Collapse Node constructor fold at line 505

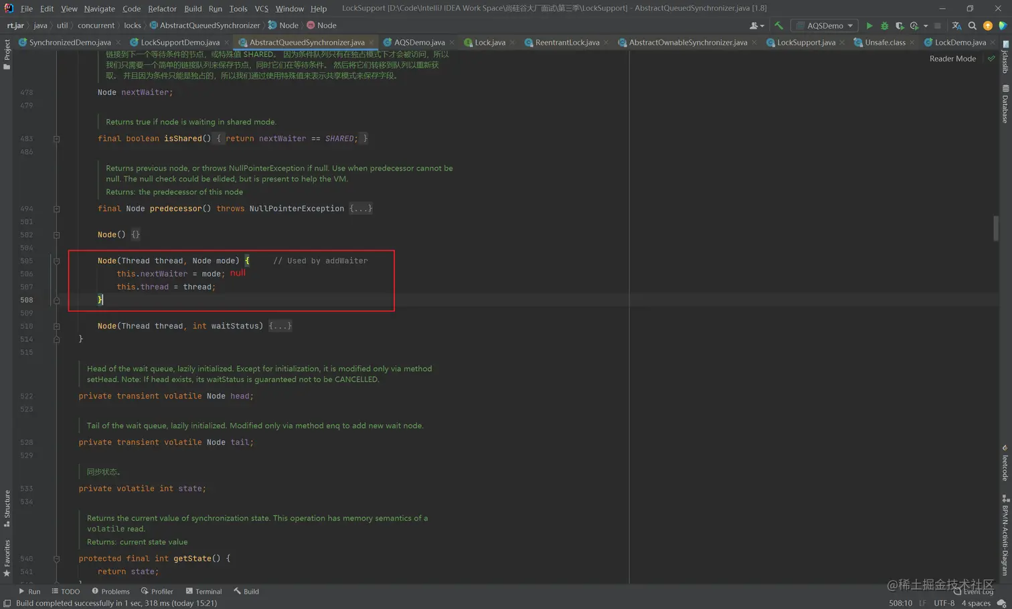click(57, 261)
